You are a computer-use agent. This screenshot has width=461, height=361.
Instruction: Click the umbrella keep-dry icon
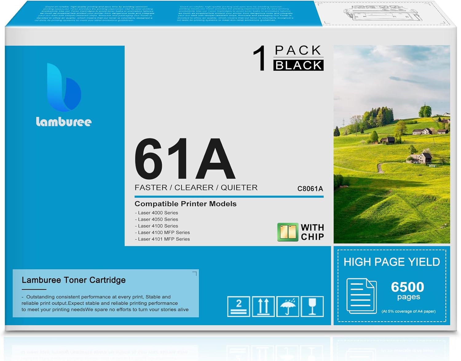(287, 306)
